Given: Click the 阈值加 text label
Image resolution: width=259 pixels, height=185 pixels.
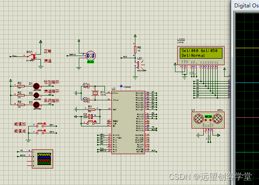Looking at the screenshot, I should coord(20,124).
